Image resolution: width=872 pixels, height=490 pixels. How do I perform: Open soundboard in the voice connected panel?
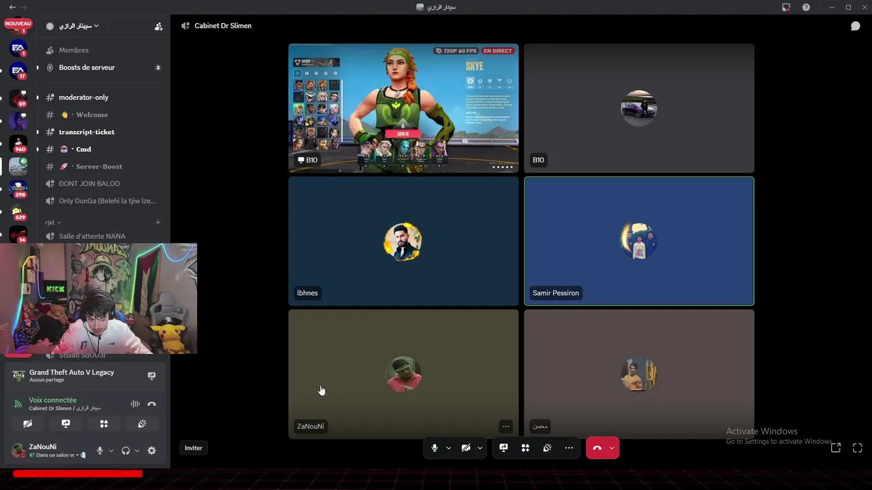pos(142,423)
